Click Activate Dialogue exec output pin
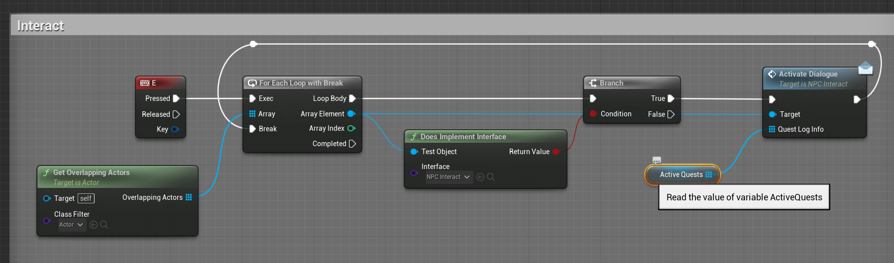The height and width of the screenshot is (263, 894). click(x=857, y=99)
